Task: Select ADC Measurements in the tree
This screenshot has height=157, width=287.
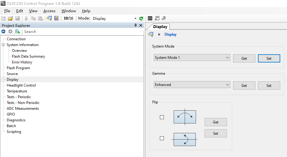Action: click(x=23, y=108)
